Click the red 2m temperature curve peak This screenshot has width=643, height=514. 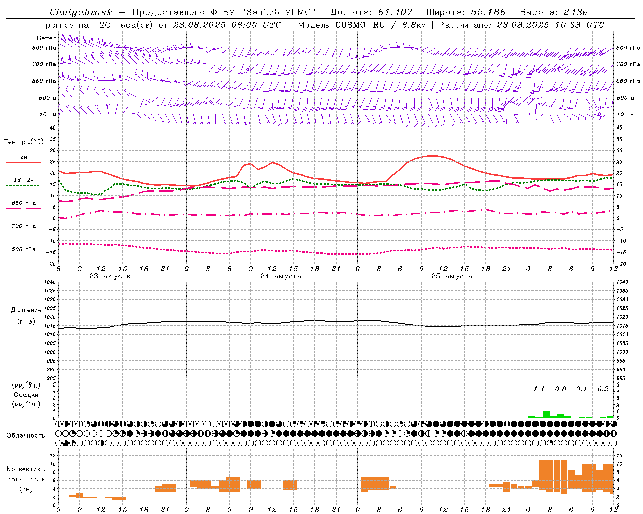coord(433,156)
